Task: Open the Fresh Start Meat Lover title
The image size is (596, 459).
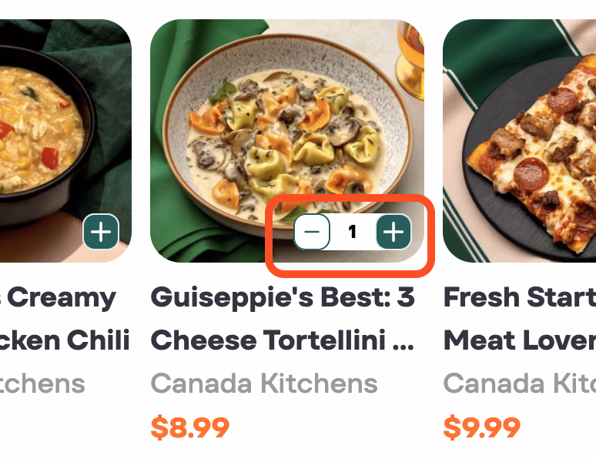Action: pyautogui.click(x=519, y=318)
